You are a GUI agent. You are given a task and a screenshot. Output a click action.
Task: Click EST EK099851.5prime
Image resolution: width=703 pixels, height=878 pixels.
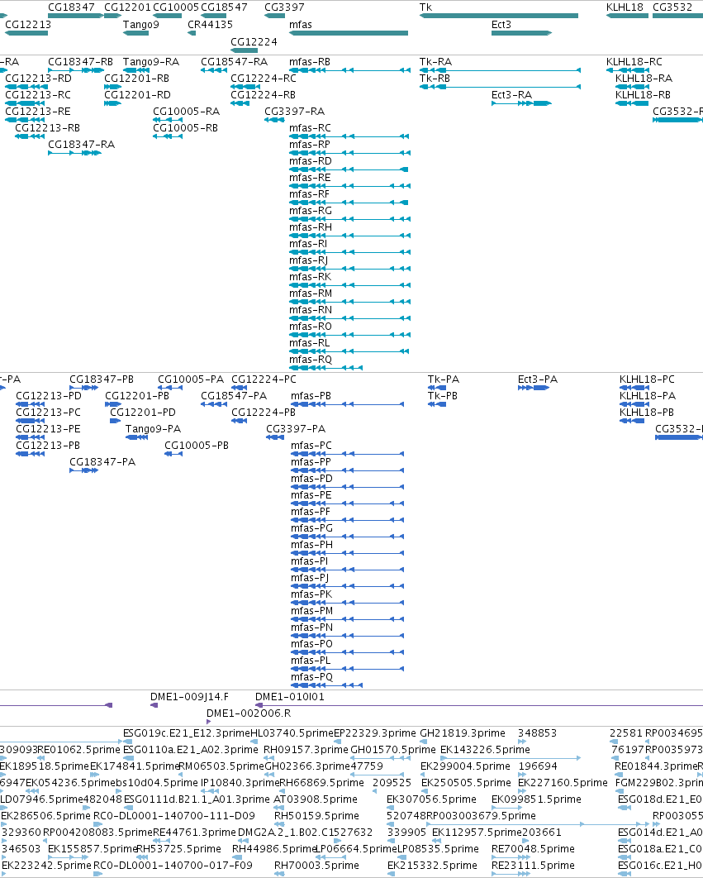point(536,799)
